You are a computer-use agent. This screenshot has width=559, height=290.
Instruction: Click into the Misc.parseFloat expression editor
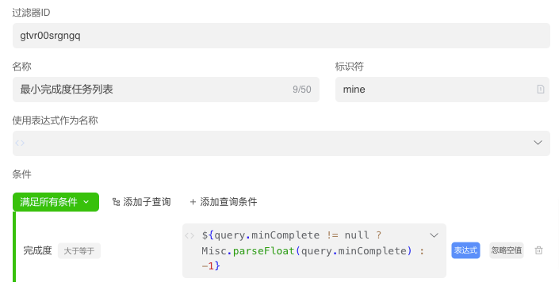click(x=314, y=251)
